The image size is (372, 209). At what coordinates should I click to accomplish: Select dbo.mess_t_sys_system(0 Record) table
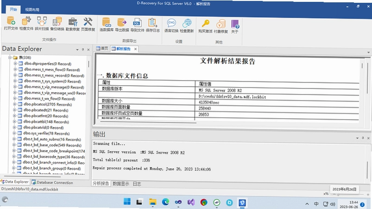(52, 81)
